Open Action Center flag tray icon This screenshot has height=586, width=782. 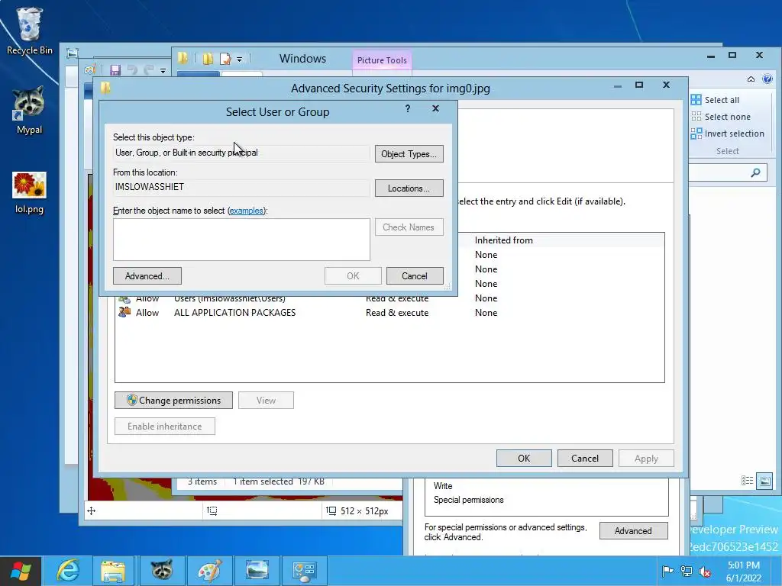(x=667, y=571)
